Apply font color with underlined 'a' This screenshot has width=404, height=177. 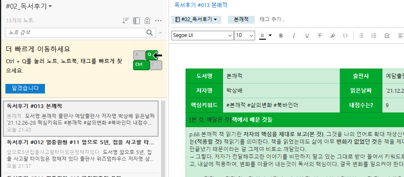(x=262, y=35)
